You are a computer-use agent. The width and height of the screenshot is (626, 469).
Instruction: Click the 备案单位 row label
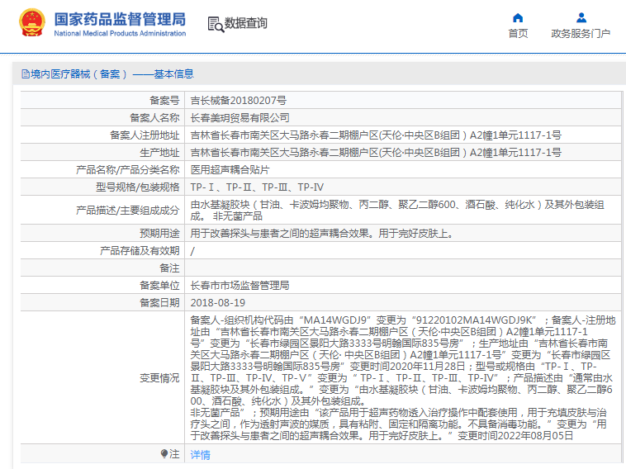tap(159, 286)
